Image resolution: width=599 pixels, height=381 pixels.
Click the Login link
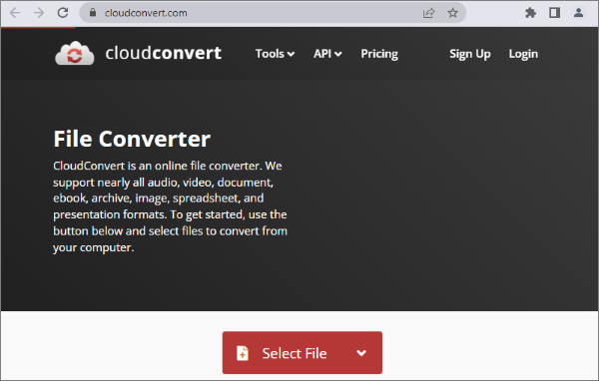(x=523, y=54)
